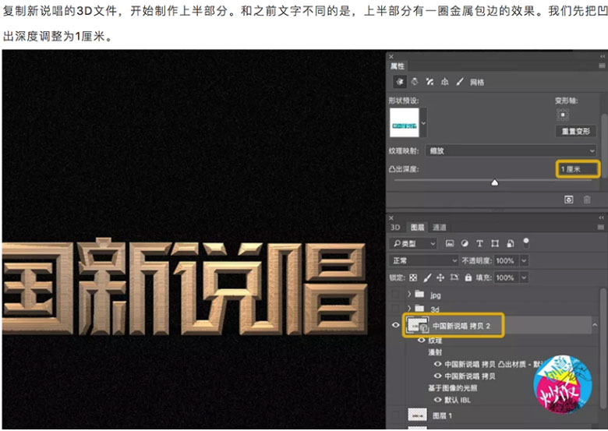Hide the 中国新说唱 拷贝 2 layer
The image size is (608, 431).
(x=395, y=325)
